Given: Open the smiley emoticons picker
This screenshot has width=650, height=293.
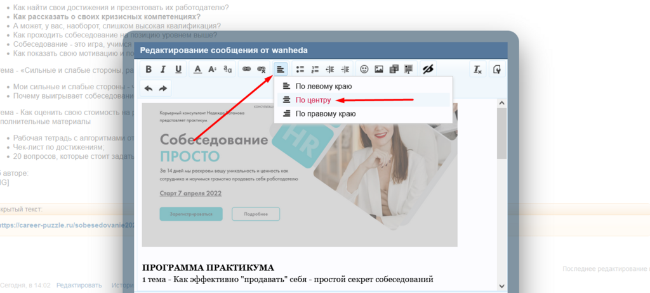Looking at the screenshot, I should (x=364, y=70).
